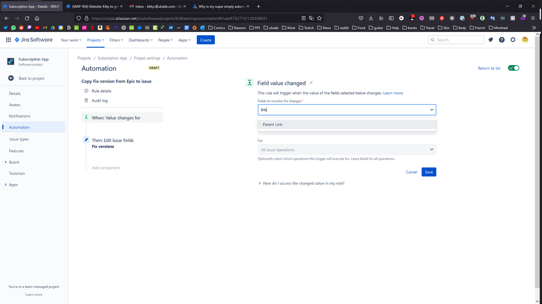Open the user profile avatar
This screenshot has height=304, width=542.
click(525, 40)
